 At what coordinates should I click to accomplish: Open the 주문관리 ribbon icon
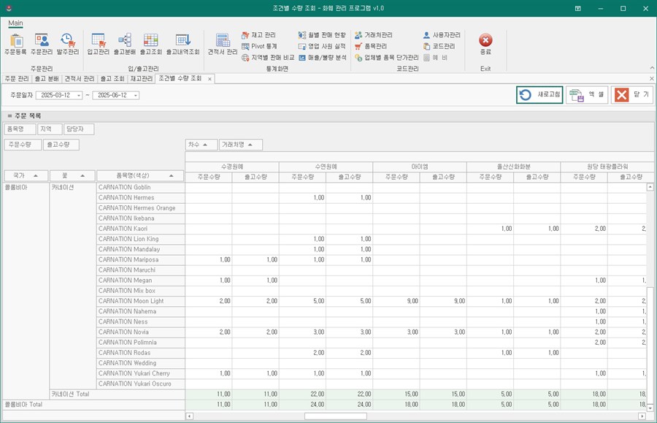42,44
